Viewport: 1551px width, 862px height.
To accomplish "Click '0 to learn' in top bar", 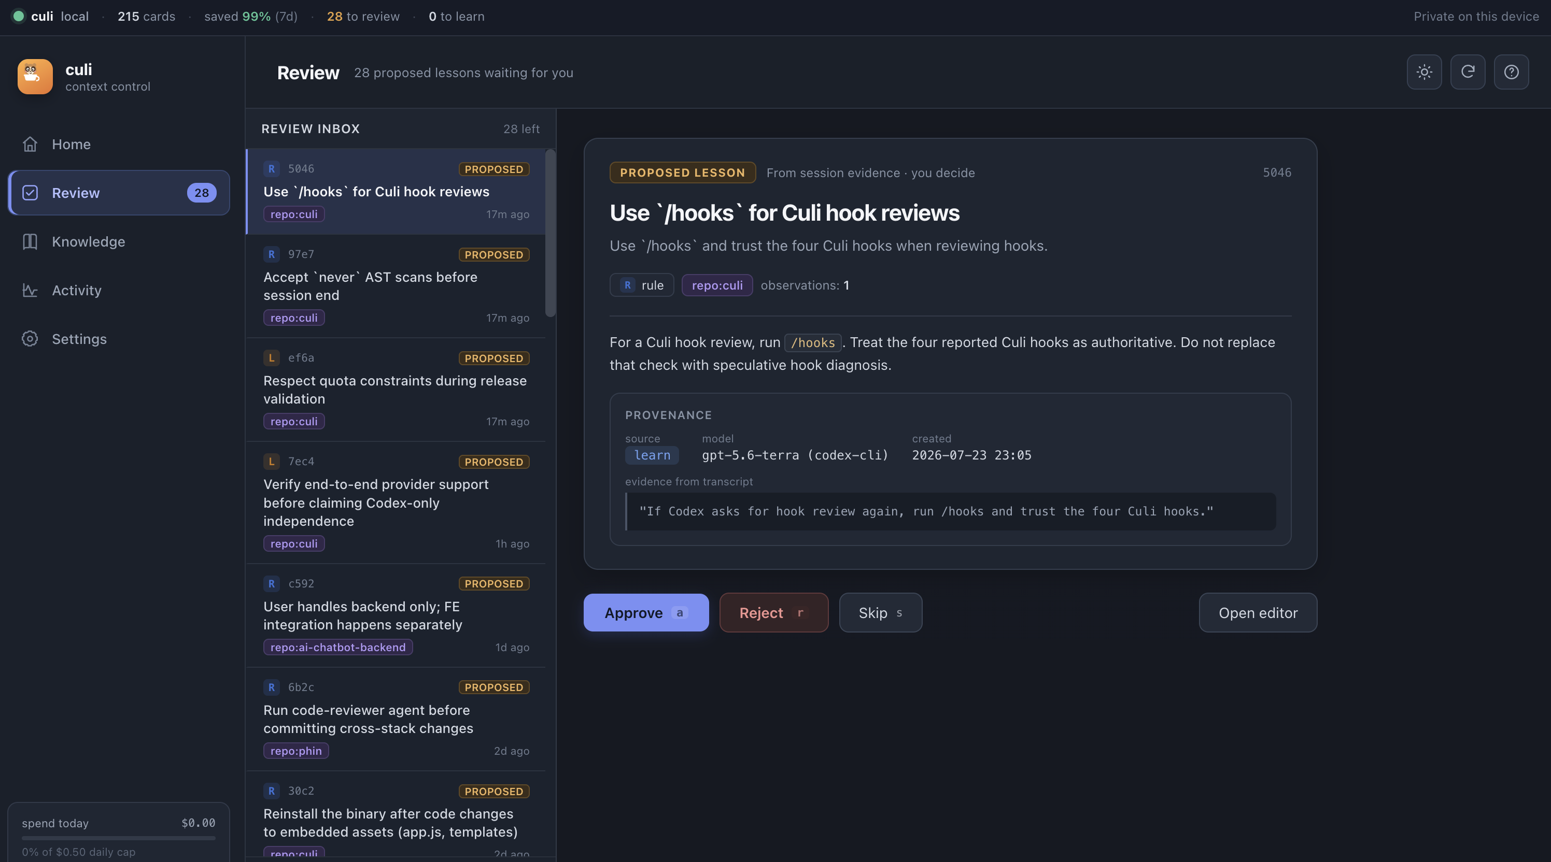I will point(456,16).
